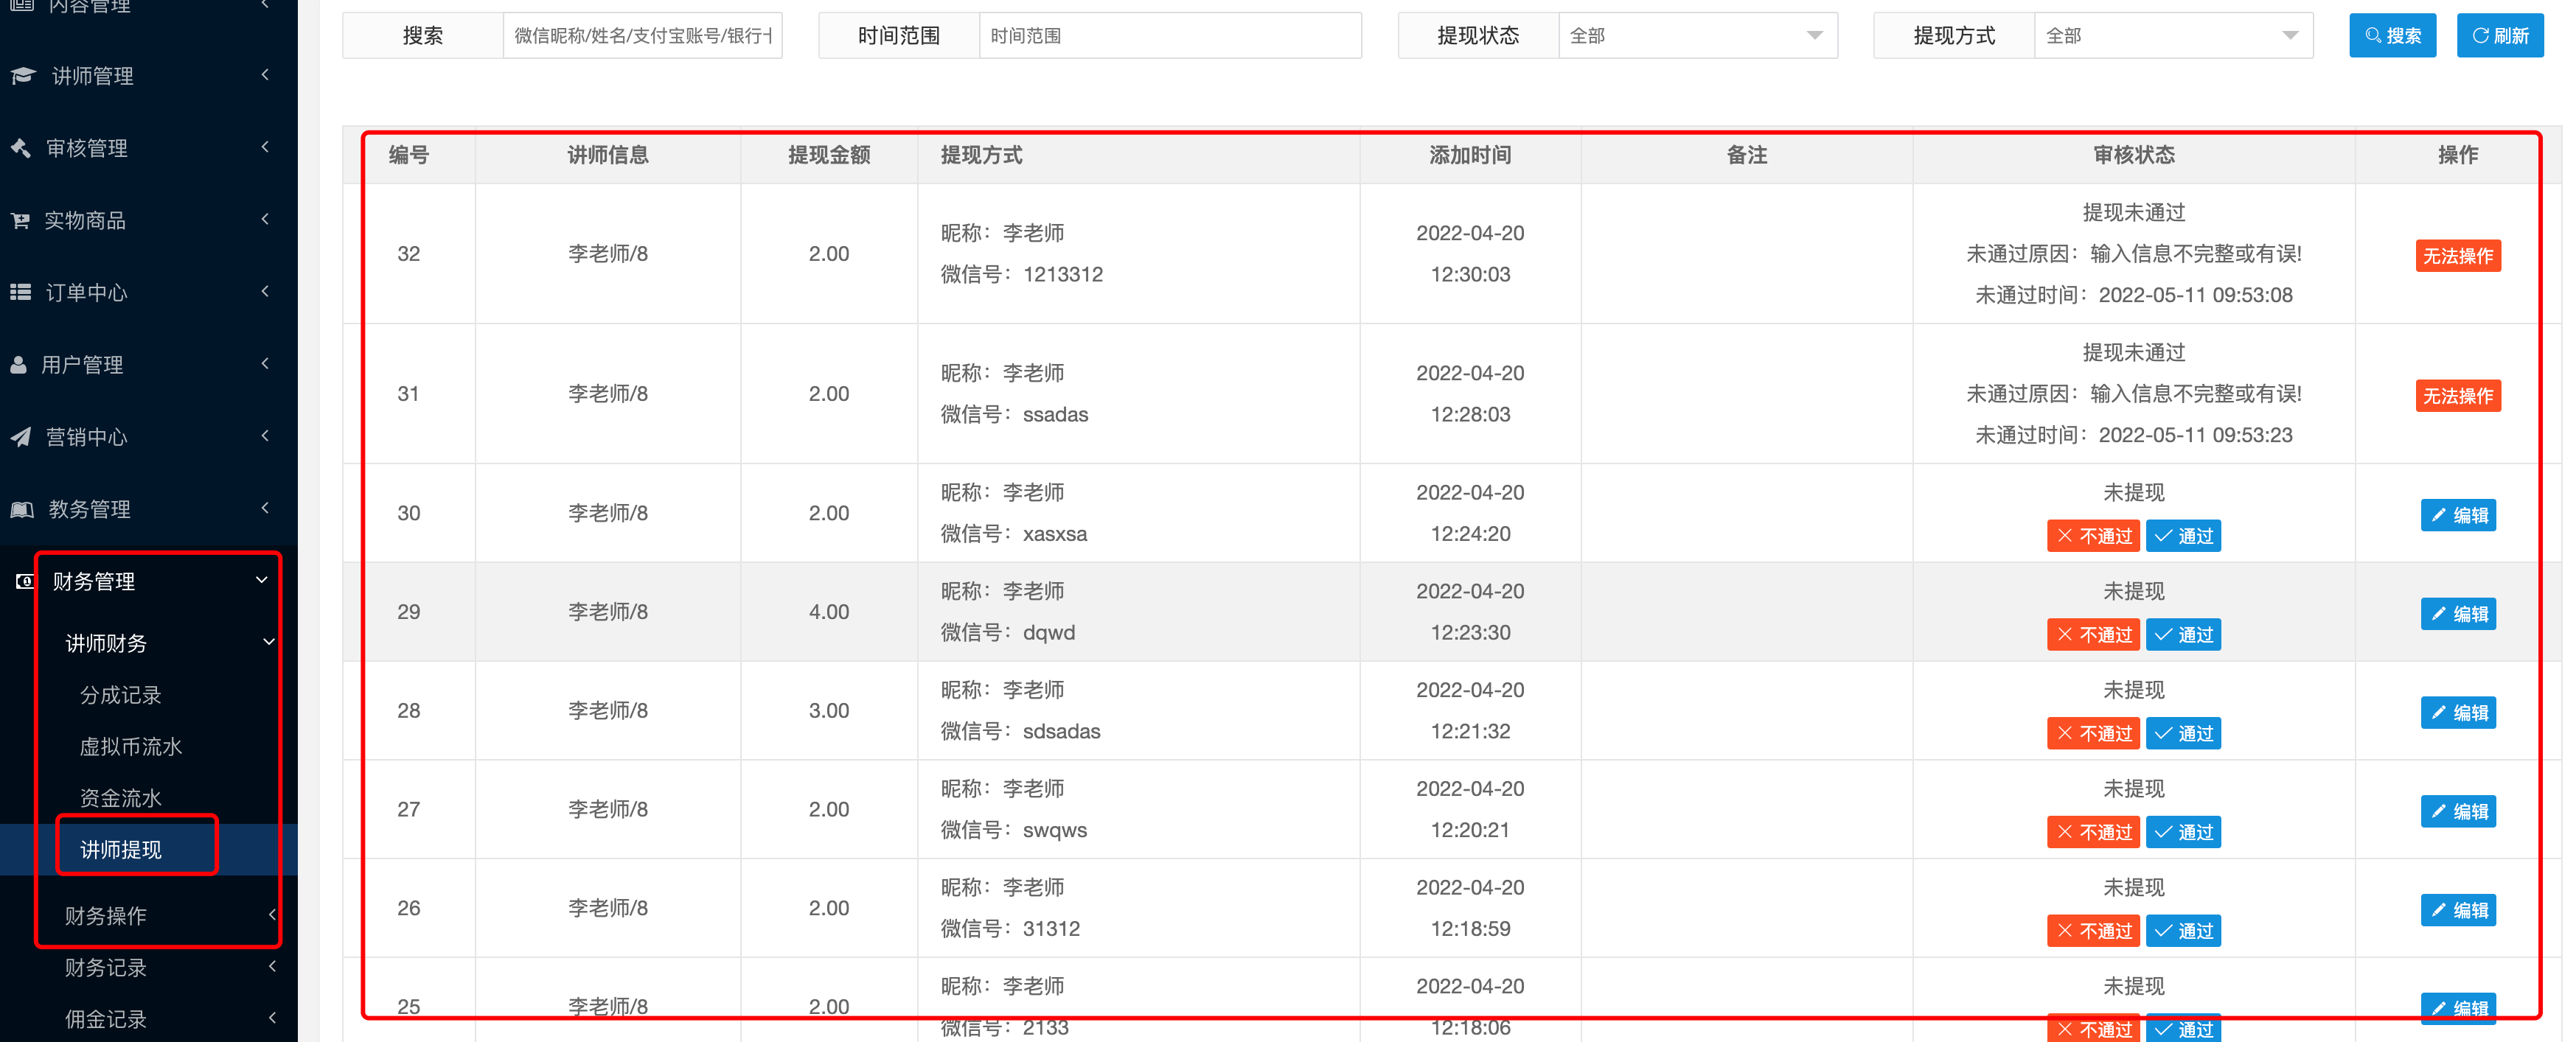Approve withdrawal 27 with 通过

(x=2183, y=832)
